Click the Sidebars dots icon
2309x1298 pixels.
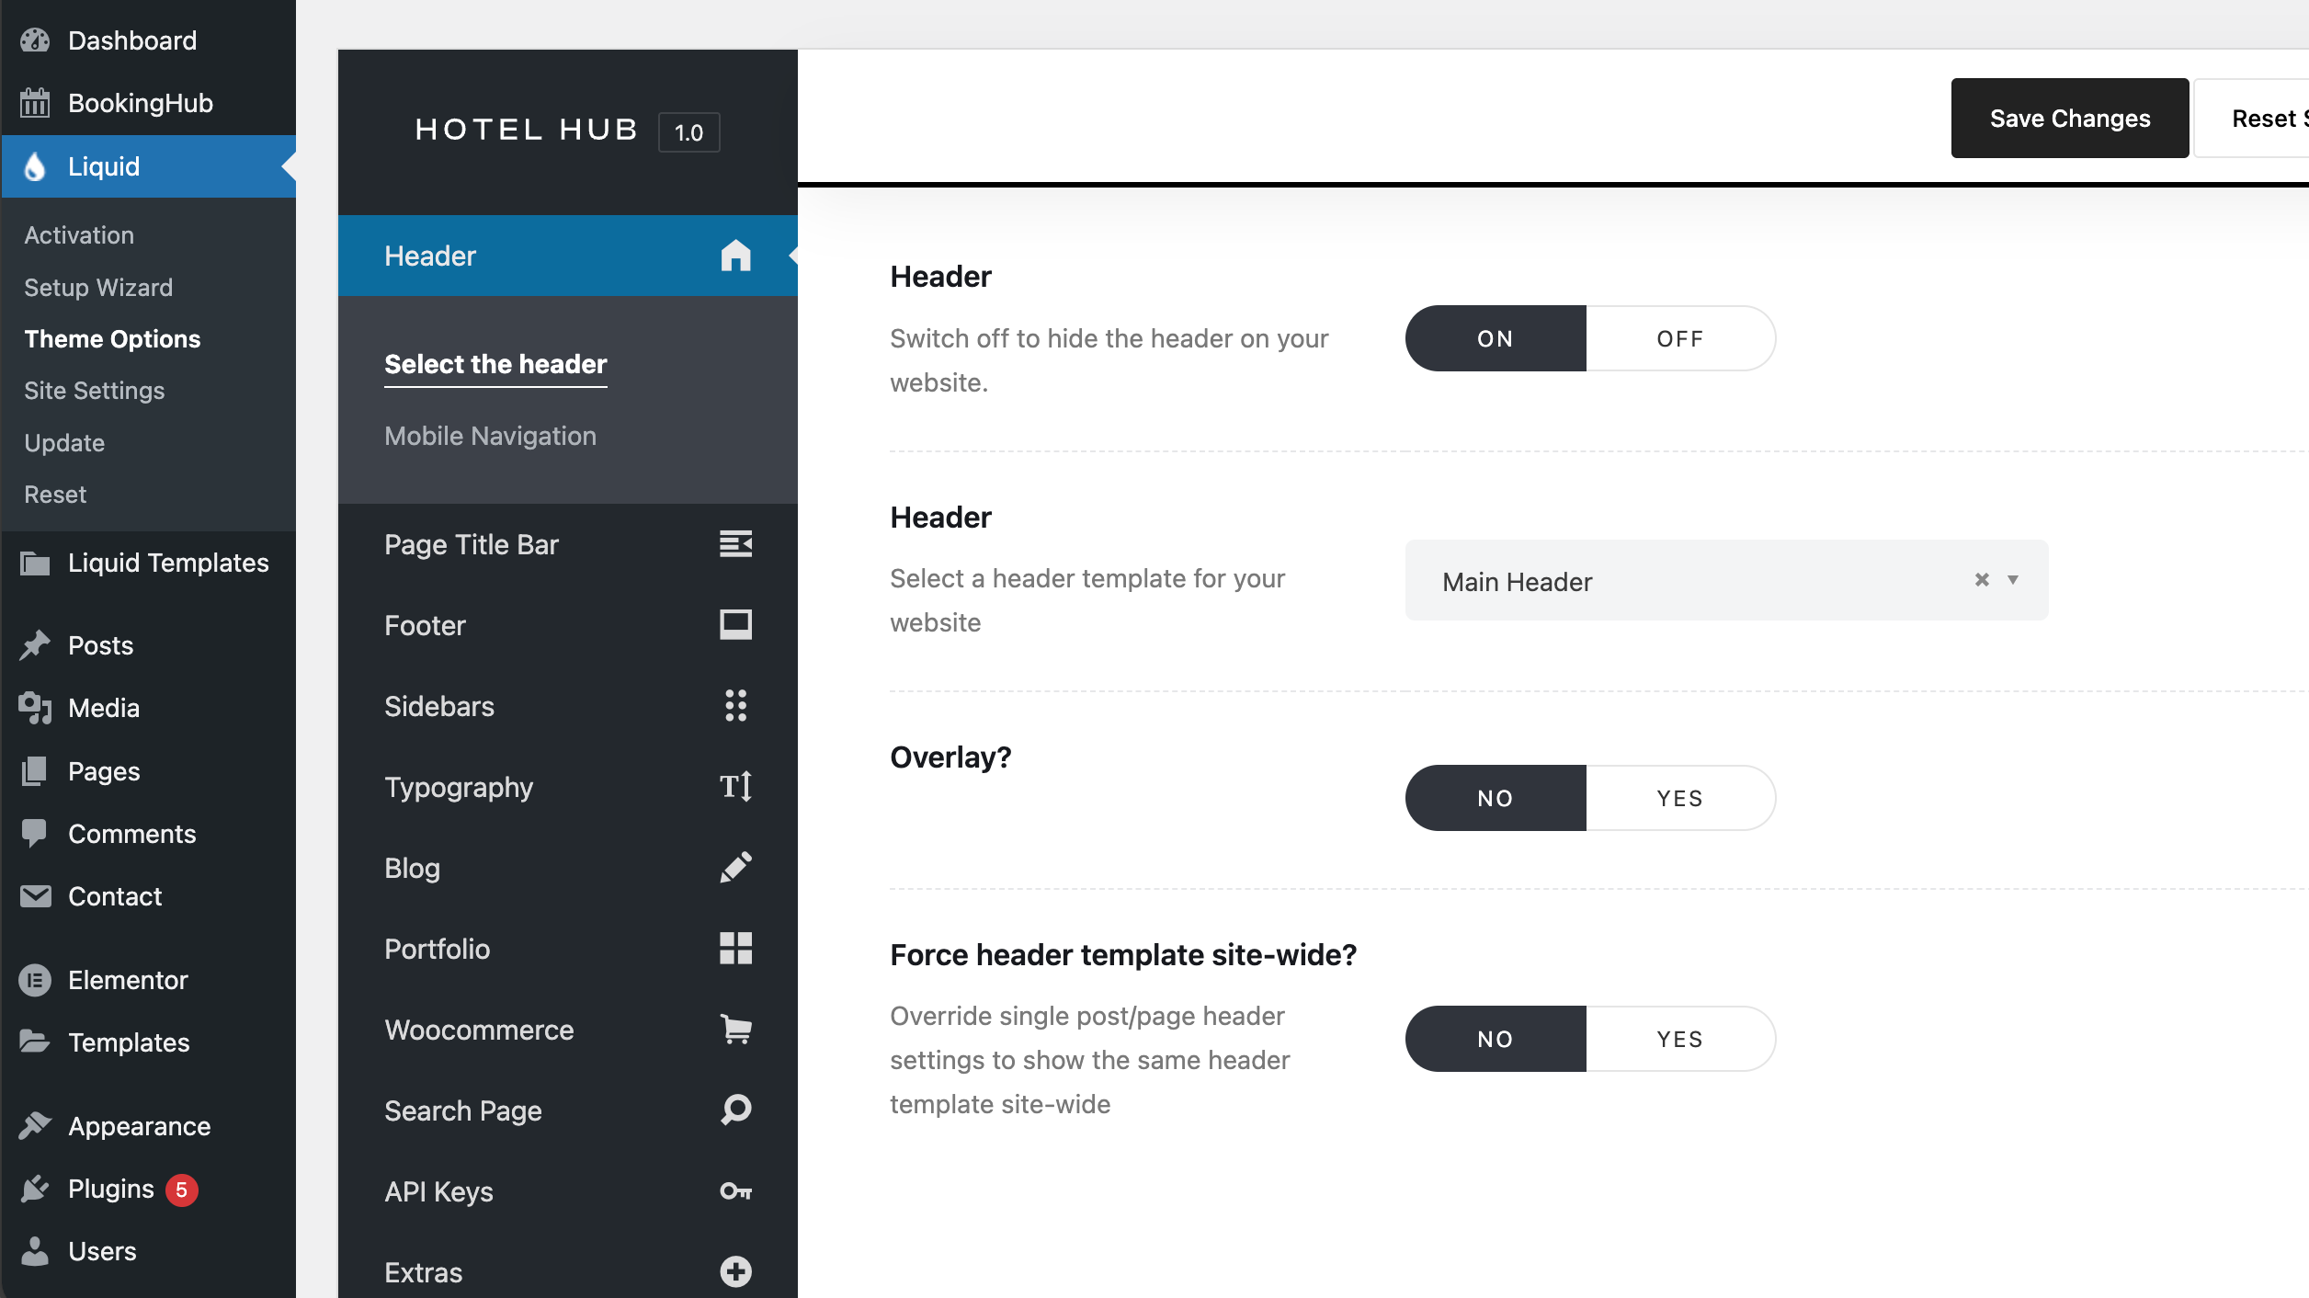(735, 706)
